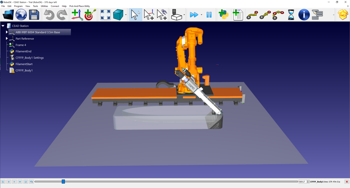
Task: Select FilamentStart in the station tree
Action: pyautogui.click(x=24, y=64)
